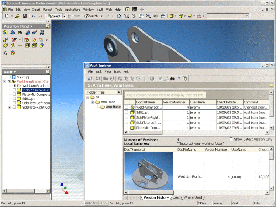
Task: Open the Assembly Panel dropdown arrow
Action: [32, 27]
